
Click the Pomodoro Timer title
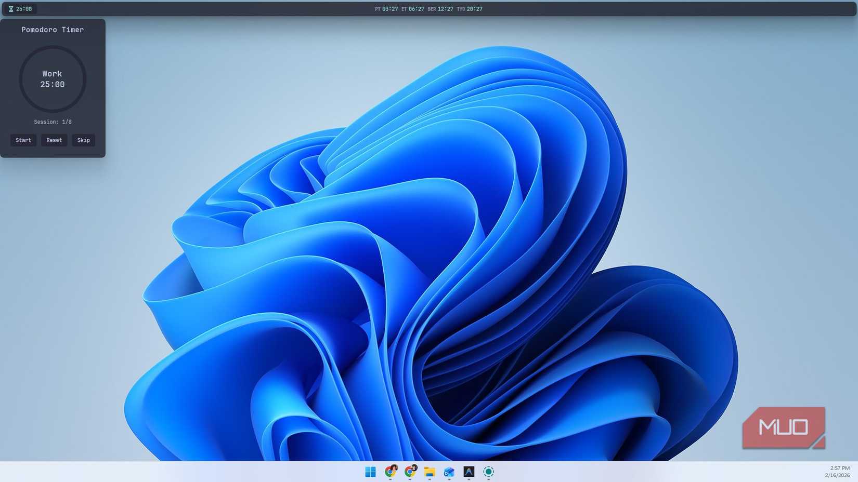[53, 30]
